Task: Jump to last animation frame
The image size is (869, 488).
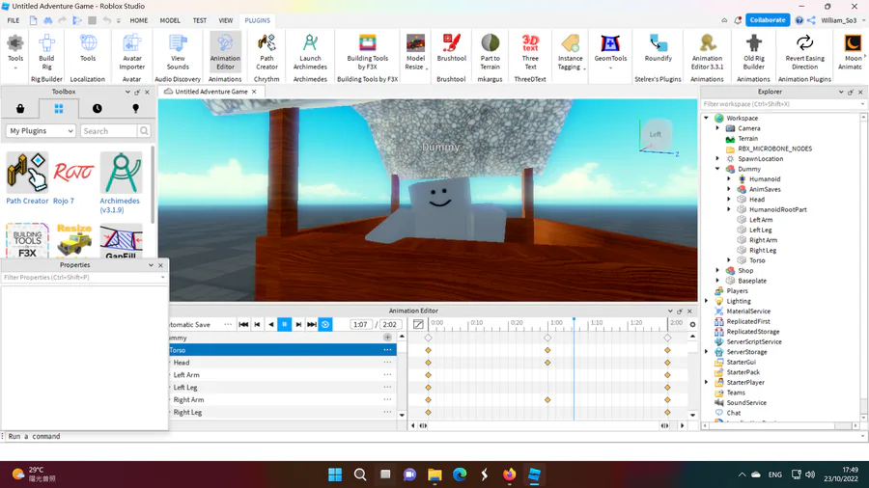Action: click(312, 324)
